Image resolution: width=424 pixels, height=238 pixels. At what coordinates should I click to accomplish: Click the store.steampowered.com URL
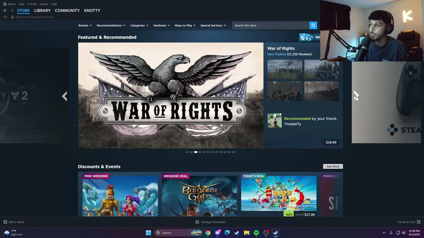[34, 17]
